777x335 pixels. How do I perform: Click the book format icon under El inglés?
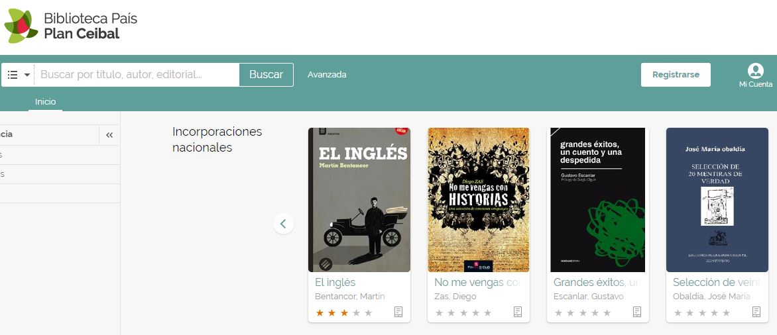click(398, 312)
